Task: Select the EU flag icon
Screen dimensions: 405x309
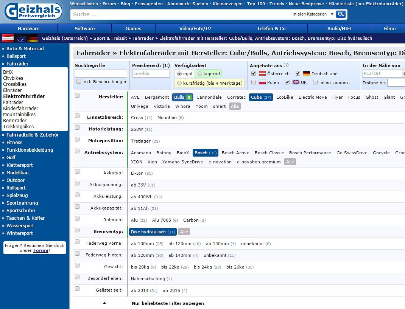Action: click(20, 38)
